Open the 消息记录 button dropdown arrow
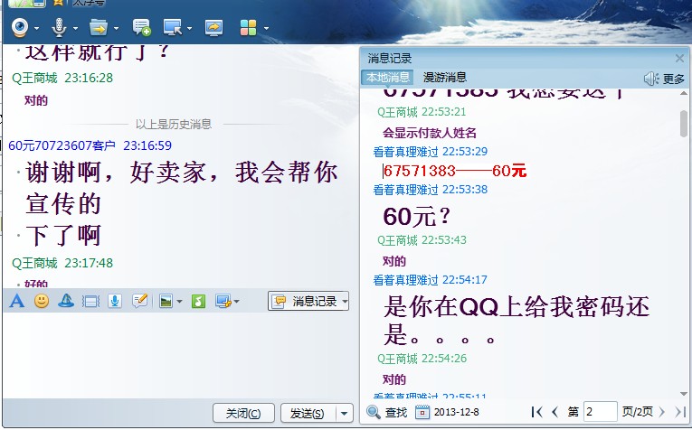The width and height of the screenshot is (692, 430). 345,302
